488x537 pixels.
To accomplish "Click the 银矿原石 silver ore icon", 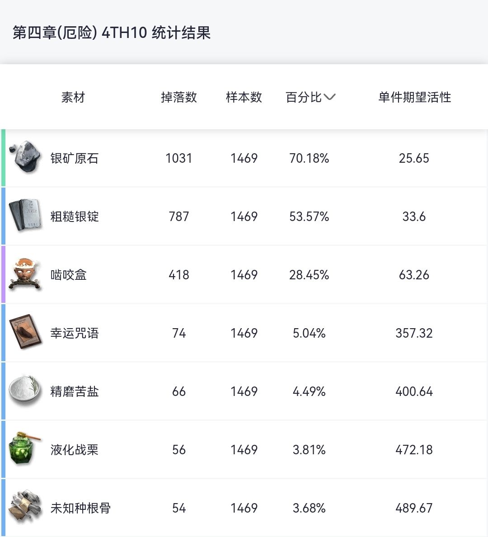I will (x=26, y=157).
